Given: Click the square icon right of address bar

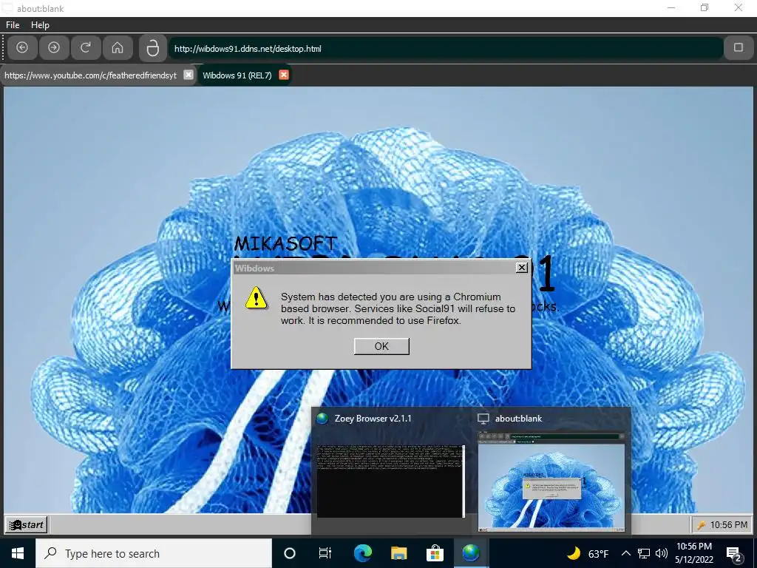Looking at the screenshot, I should pyautogui.click(x=739, y=47).
